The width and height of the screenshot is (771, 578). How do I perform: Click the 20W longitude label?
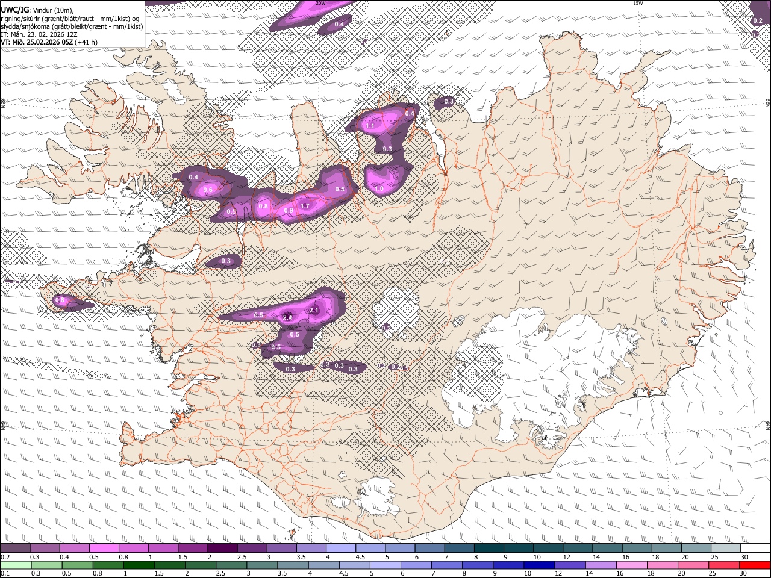(x=320, y=3)
